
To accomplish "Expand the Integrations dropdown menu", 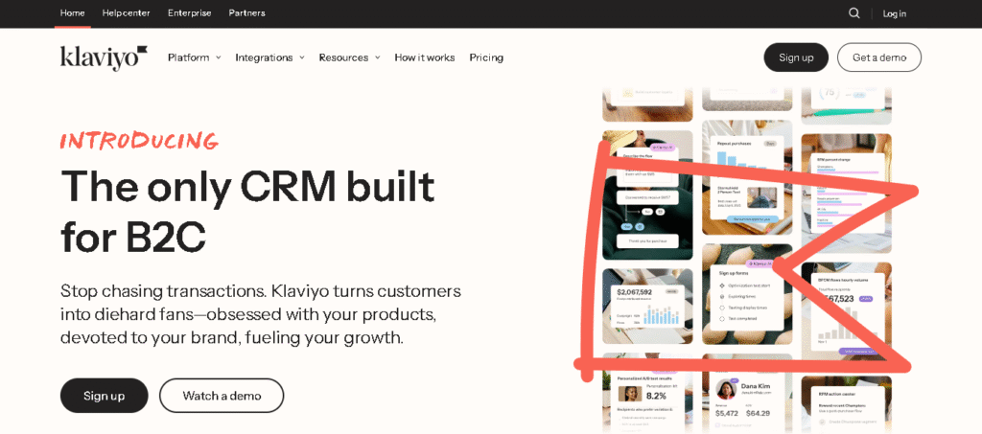I will tap(269, 57).
